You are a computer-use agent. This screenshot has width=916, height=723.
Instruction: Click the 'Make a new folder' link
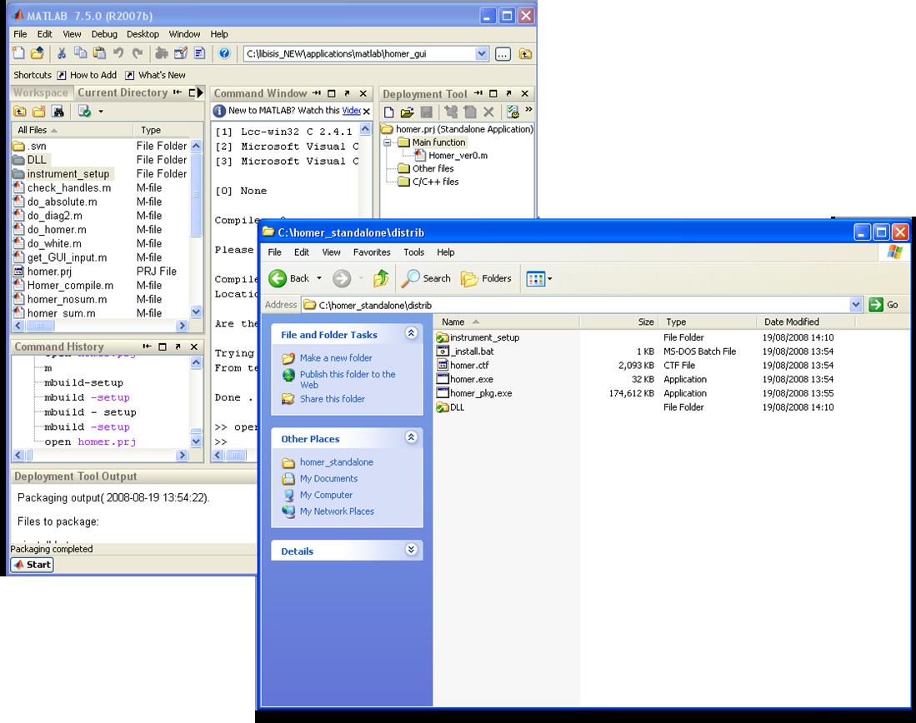(335, 358)
